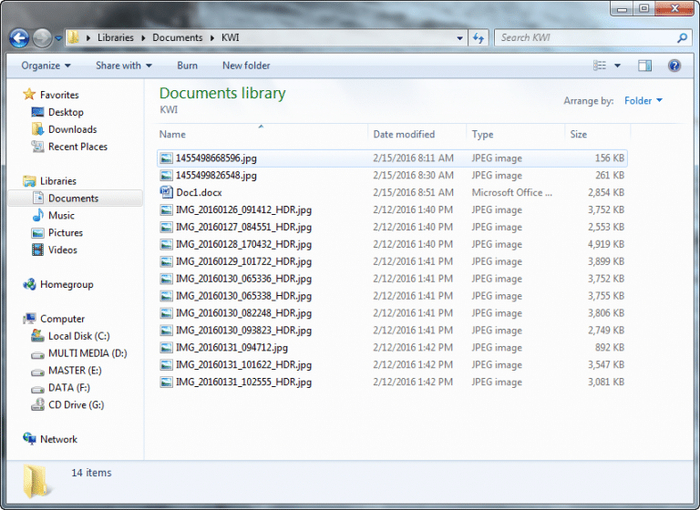Toggle the preview pane icon
The image size is (700, 510).
pyautogui.click(x=645, y=66)
